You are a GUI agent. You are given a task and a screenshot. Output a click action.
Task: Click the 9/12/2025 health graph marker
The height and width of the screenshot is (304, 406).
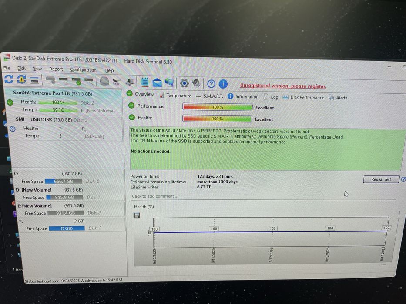coord(273,228)
